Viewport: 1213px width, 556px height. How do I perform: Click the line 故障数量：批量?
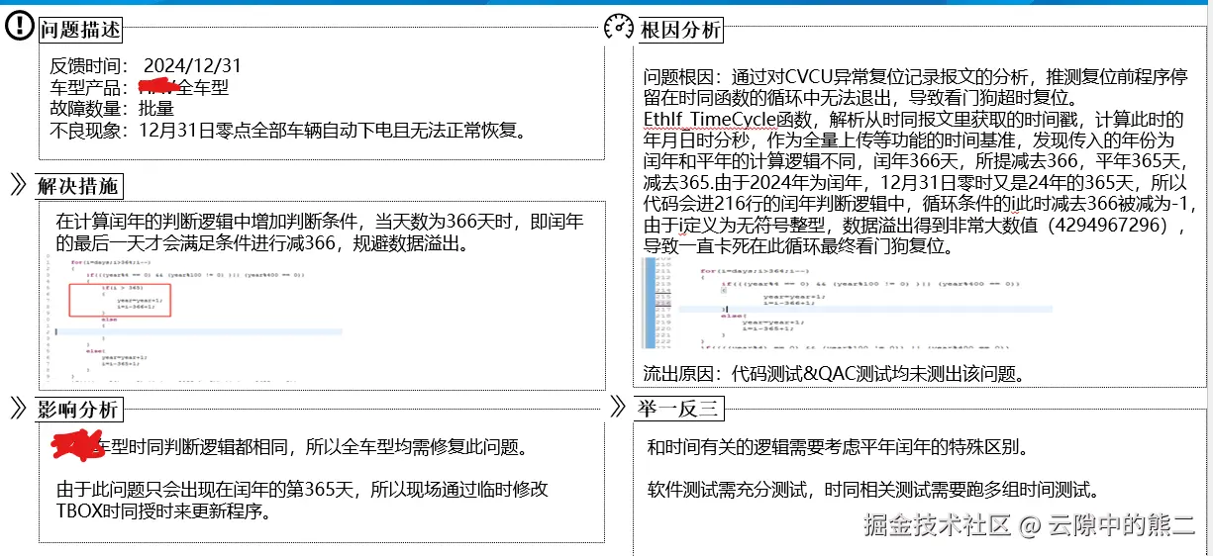pyautogui.click(x=112, y=108)
